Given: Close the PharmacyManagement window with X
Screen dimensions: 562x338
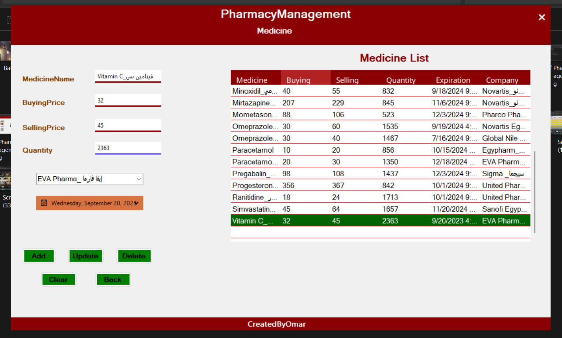Looking at the screenshot, I should click(542, 17).
